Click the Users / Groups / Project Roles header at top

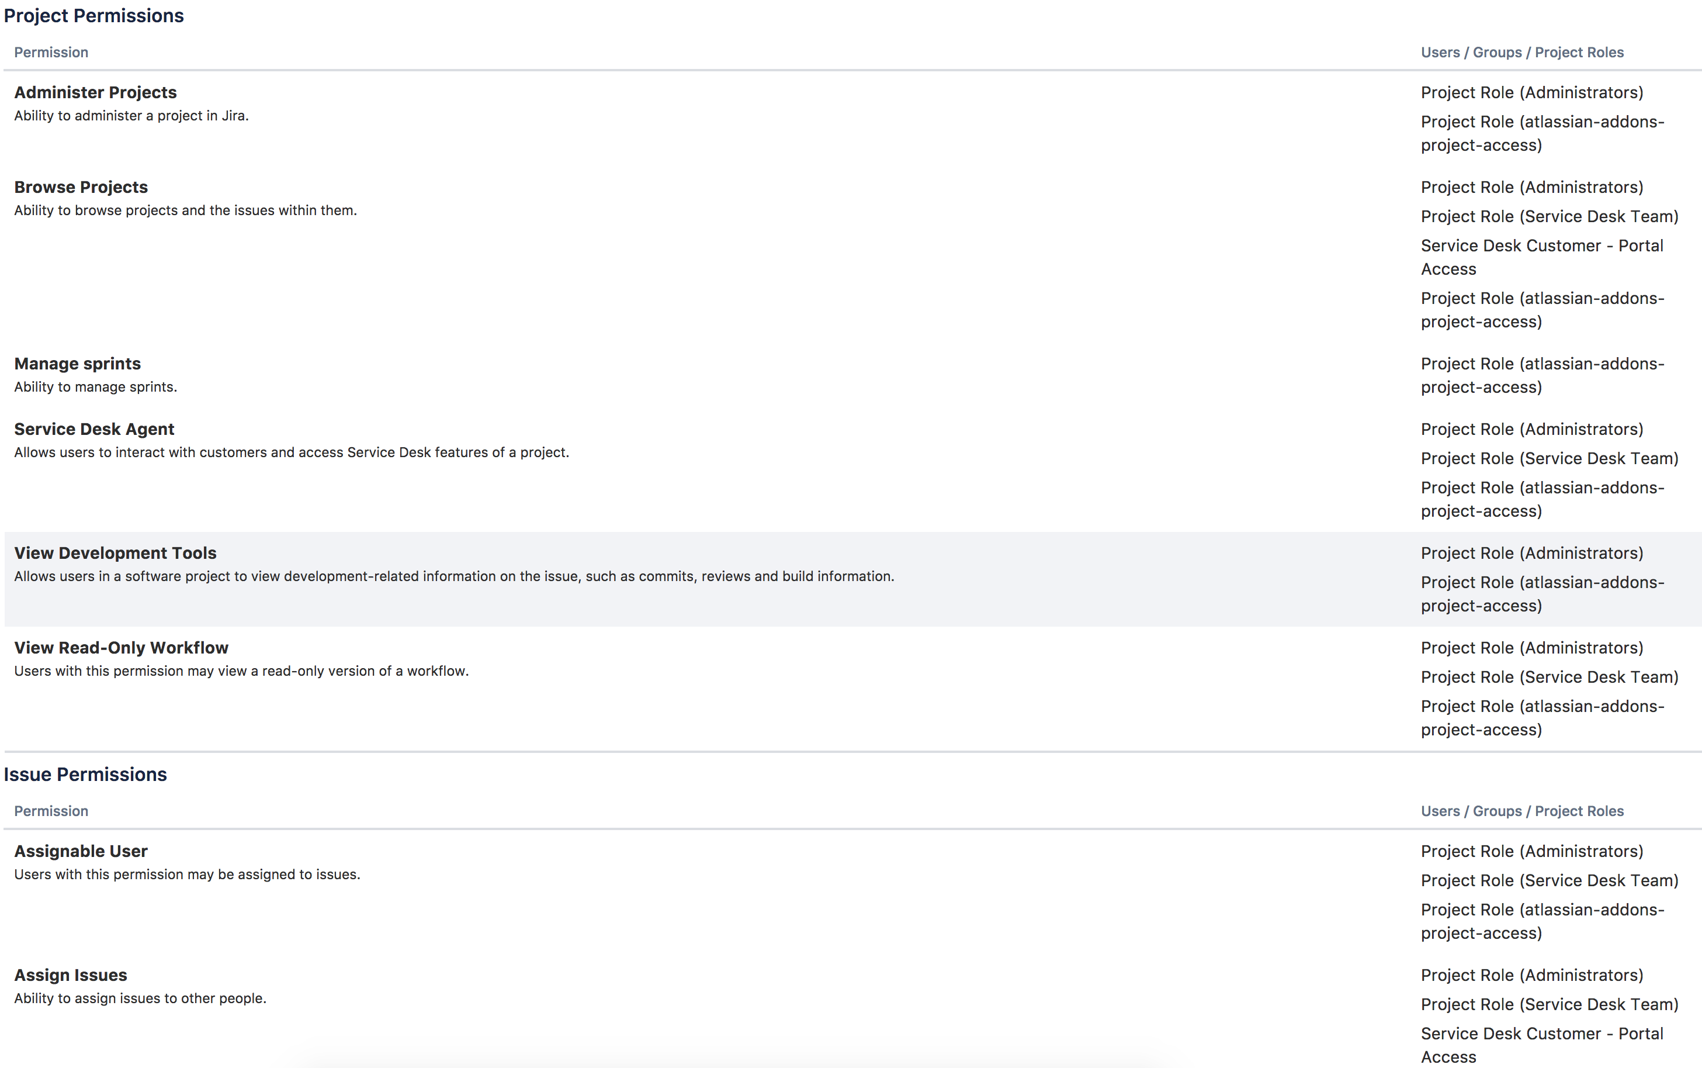click(1522, 52)
